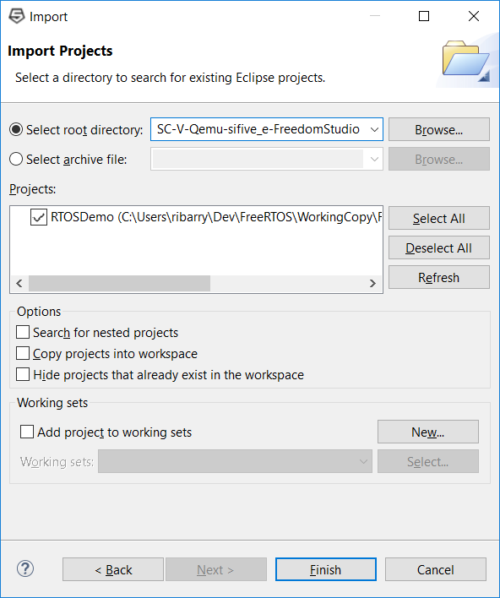This screenshot has height=598, width=500.
Task: Uncheck the RTOSDemo project checkbox
Action: pos(39,217)
